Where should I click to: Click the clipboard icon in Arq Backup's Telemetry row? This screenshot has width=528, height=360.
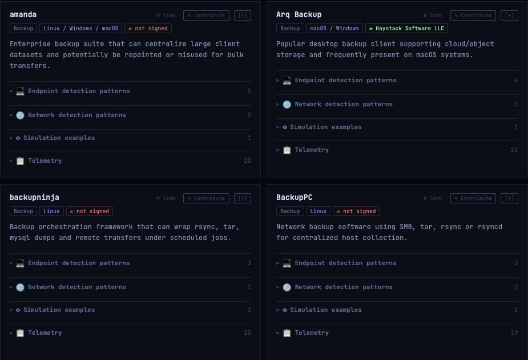click(287, 150)
